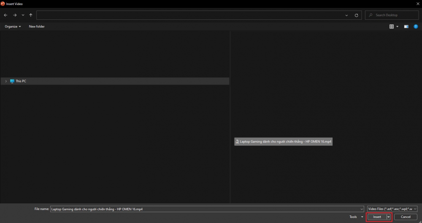The height and width of the screenshot is (223, 422).
Task: Open the Insert button dropdown arrow
Action: point(388,217)
